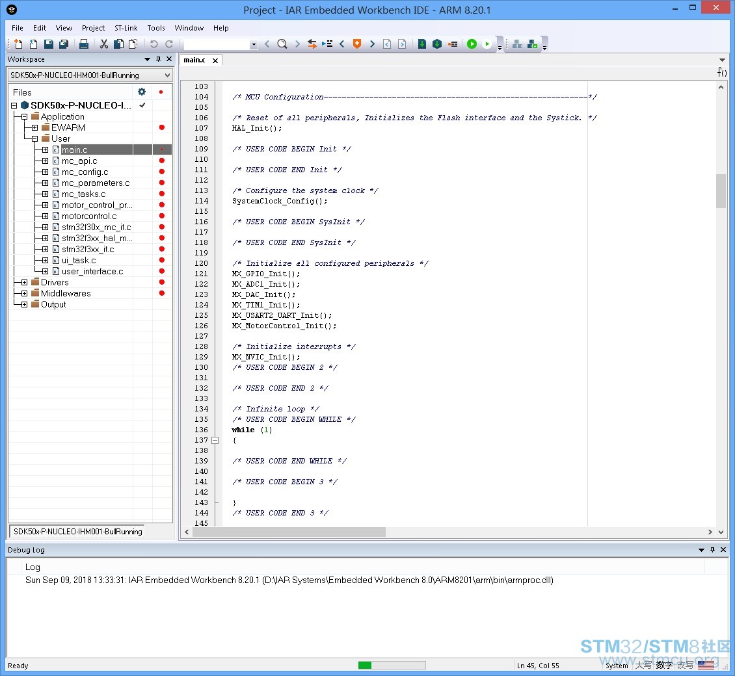Click the Go To line icon
The image size is (735, 676).
click(327, 44)
